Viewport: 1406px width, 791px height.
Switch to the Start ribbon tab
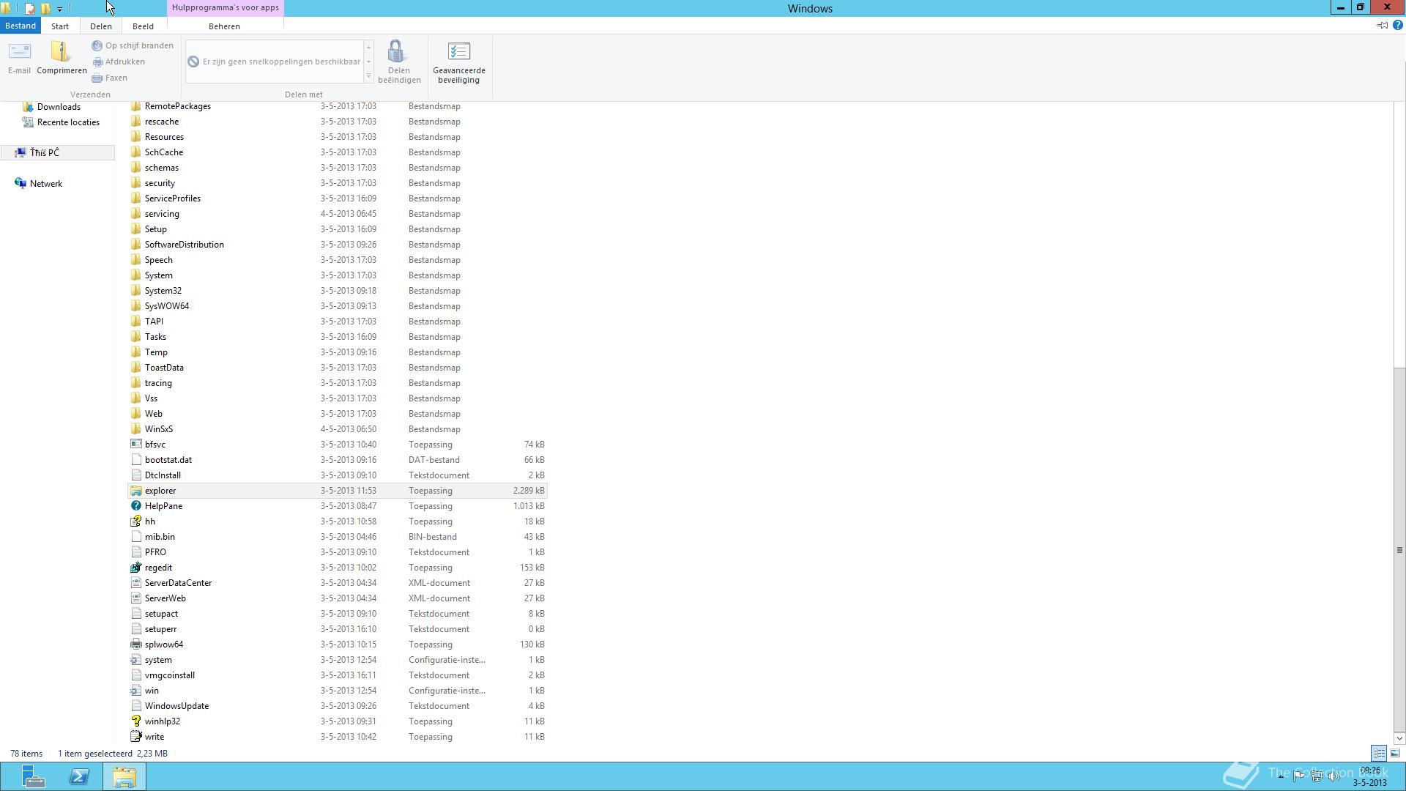click(x=60, y=26)
